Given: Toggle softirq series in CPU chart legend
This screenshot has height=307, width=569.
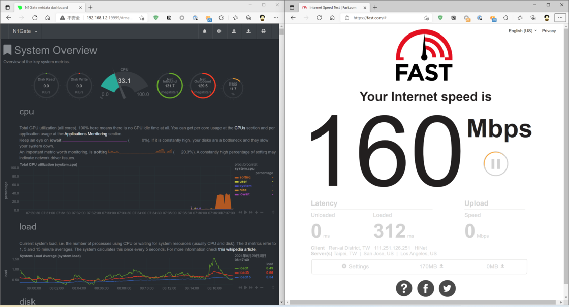Looking at the screenshot, I should (x=245, y=177).
